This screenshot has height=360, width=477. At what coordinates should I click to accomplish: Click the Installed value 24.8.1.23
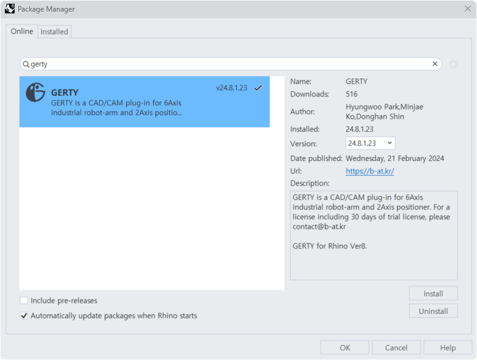360,129
